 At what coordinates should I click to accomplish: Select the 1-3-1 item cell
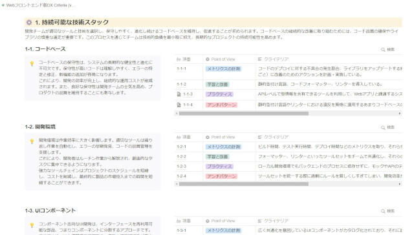[x=182, y=230]
